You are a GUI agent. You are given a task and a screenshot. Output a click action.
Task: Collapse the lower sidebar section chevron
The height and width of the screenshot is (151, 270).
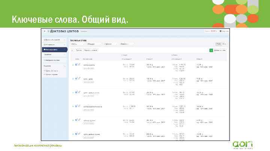[65, 66]
